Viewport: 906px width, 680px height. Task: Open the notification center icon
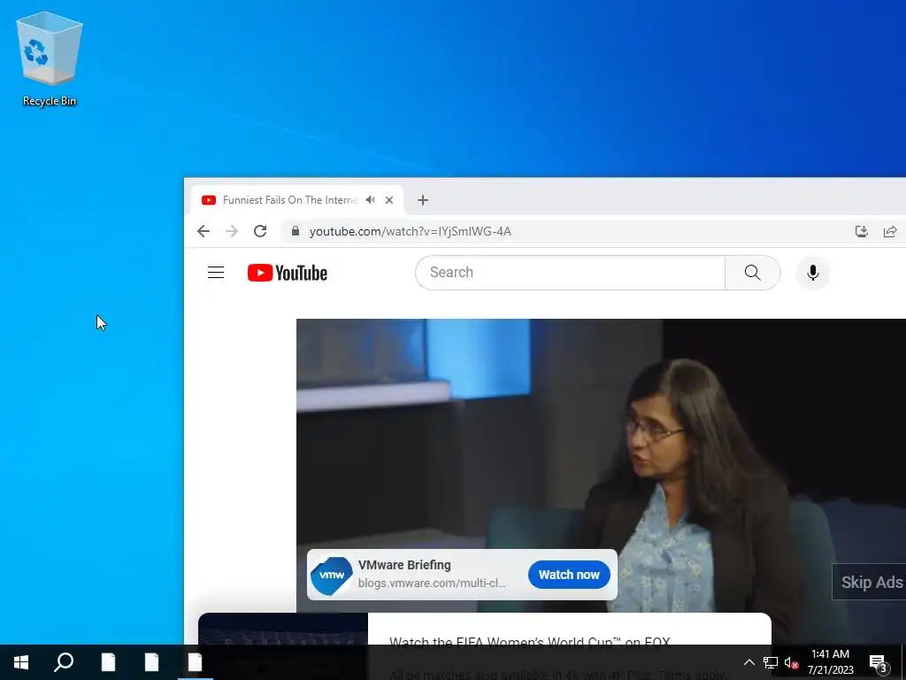coord(878,662)
